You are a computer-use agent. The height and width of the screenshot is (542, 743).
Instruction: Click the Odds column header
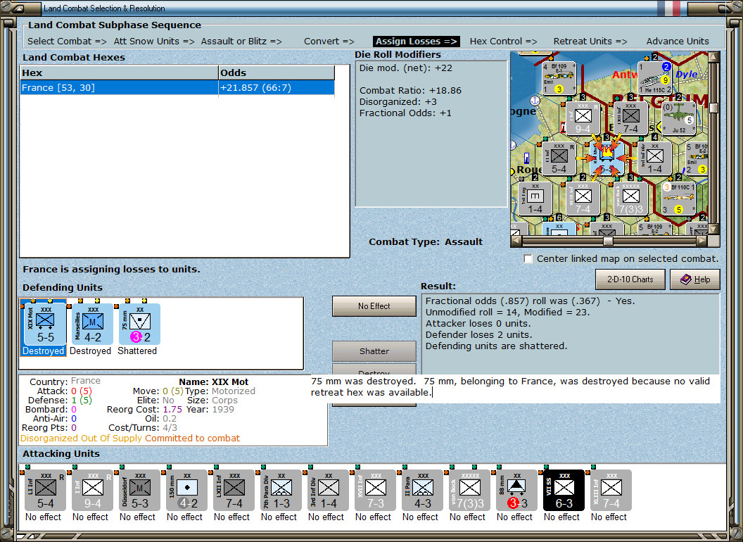[x=277, y=73]
